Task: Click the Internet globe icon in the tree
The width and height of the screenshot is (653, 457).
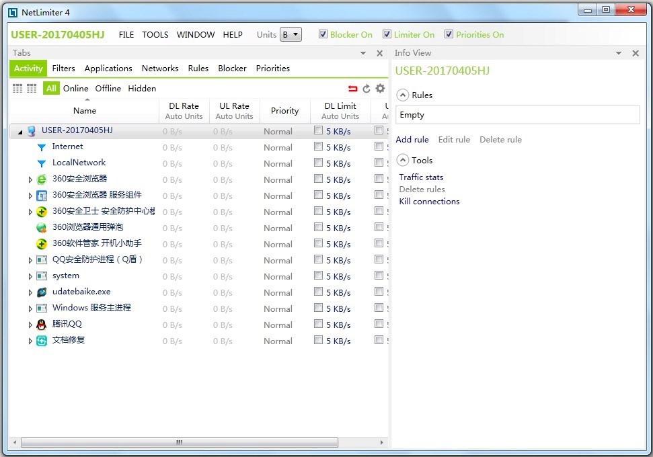Action: point(42,147)
